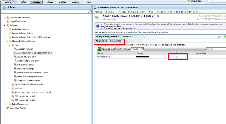Sort by the Apply date column header
Screen dimensions: 226x124
click(210, 53)
